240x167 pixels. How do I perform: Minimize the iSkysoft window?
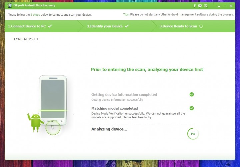pos(219,6)
